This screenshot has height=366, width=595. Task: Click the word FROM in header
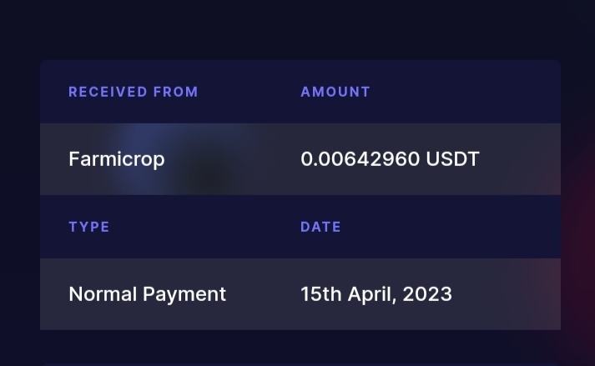coord(176,92)
